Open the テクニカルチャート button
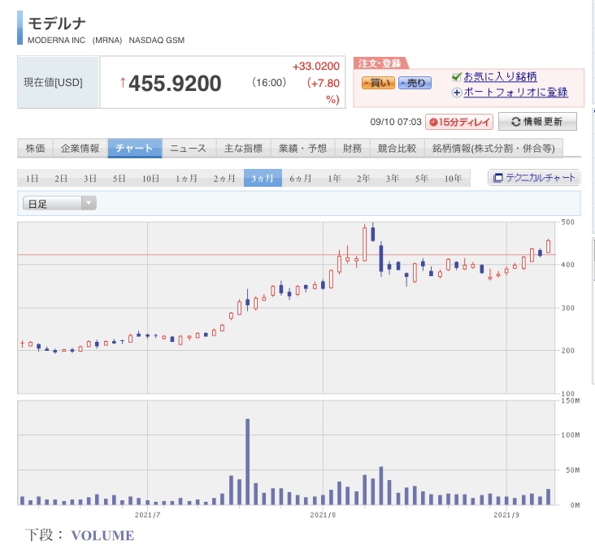This screenshot has height=549, width=595. tap(534, 177)
